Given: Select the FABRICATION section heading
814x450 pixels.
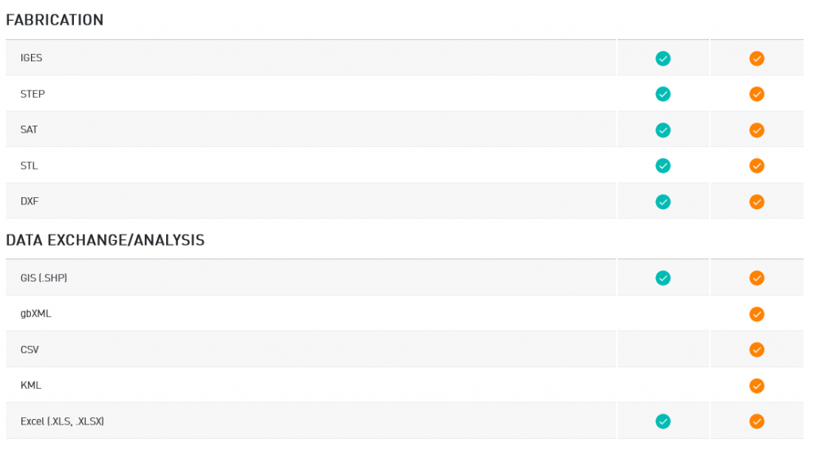Looking at the screenshot, I should 55,20.
